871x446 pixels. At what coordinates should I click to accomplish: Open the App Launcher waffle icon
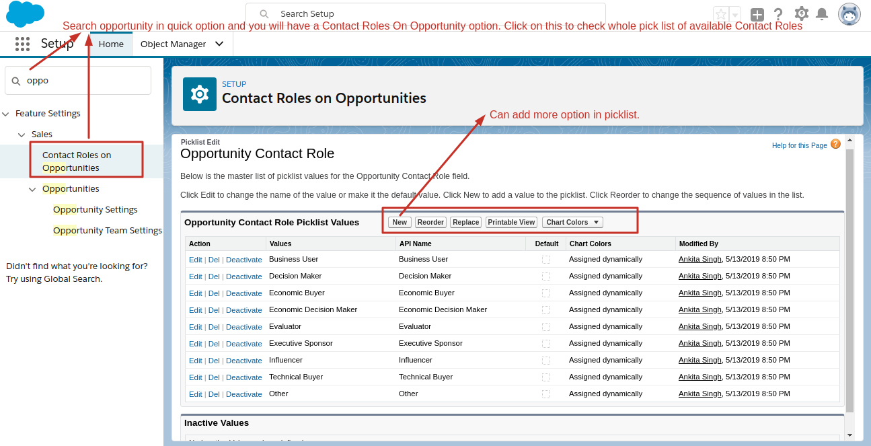click(x=22, y=44)
